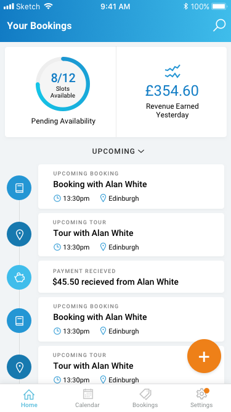The width and height of the screenshot is (231, 412).
Task: Click the chevron next to UPCOMING
Action: tap(141, 151)
